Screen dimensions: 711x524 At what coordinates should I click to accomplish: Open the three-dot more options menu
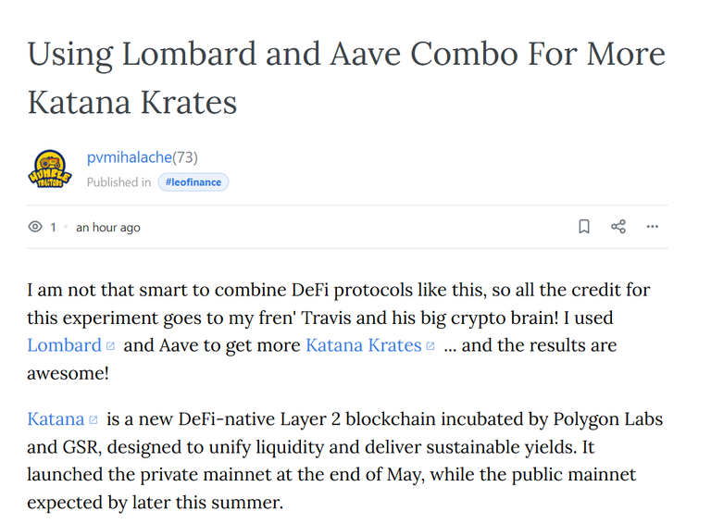(x=652, y=226)
